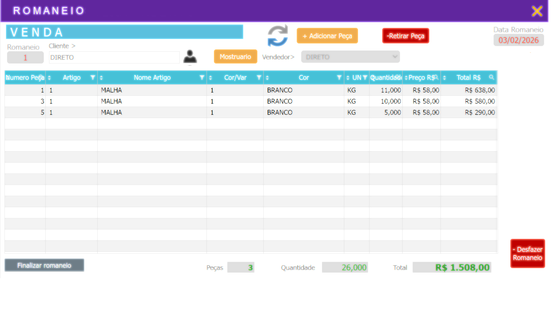Open the Cor column filter funnel
Viewport: 553px width, 322px height.
[x=339, y=78]
